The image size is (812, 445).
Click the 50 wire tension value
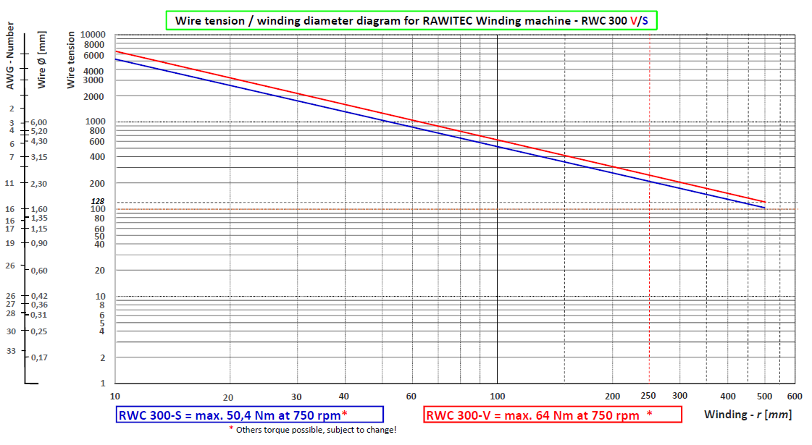99,237
